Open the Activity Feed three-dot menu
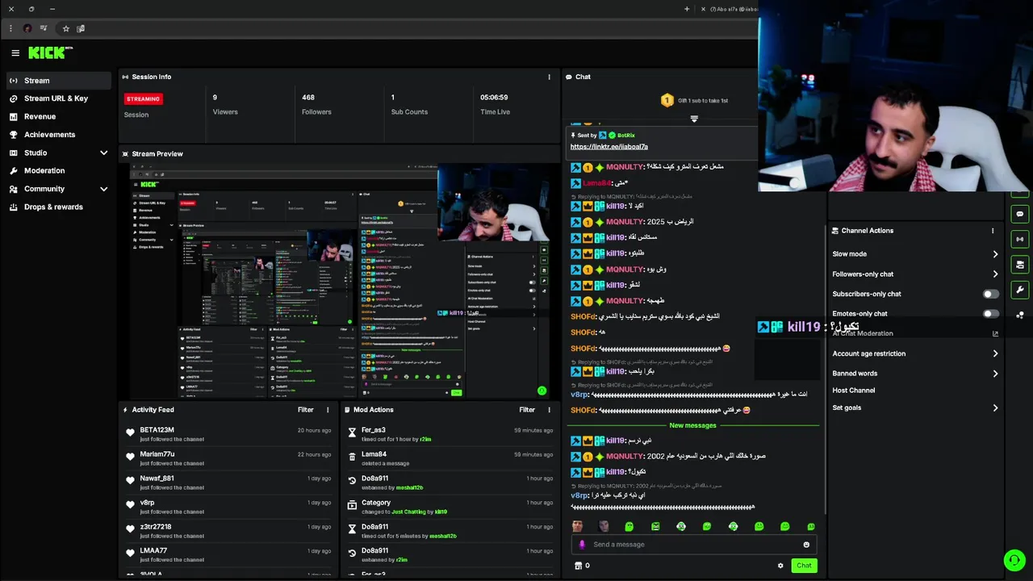Screen dimensions: 1033x581 [x=328, y=410]
